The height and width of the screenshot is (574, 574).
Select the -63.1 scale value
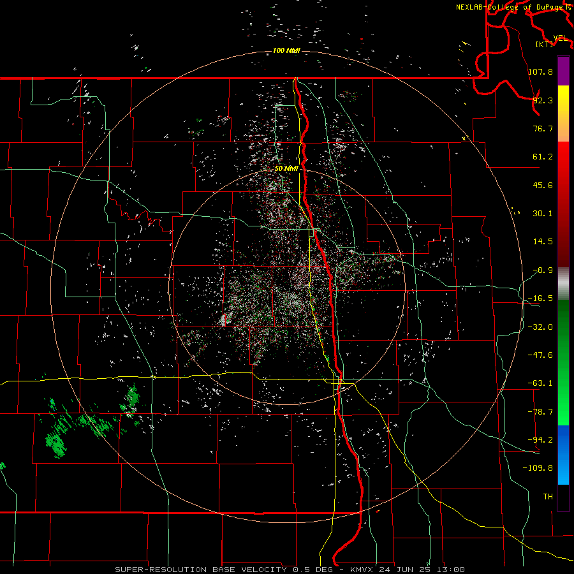[540, 383]
